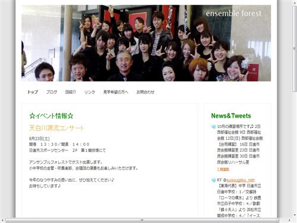This screenshot has width=297, height=223.
Task: Click the 日進市スポーツセンター venue line
Action: point(67,150)
